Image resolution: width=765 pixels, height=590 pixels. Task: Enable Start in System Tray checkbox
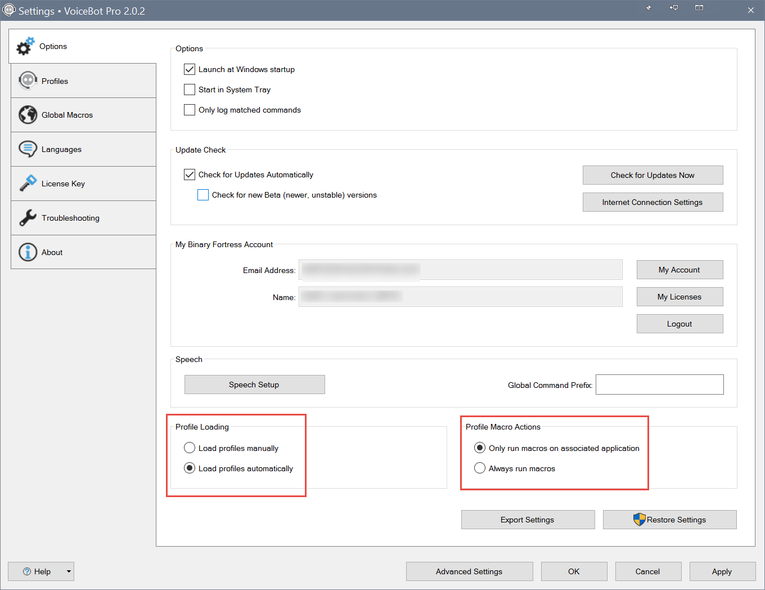(190, 90)
